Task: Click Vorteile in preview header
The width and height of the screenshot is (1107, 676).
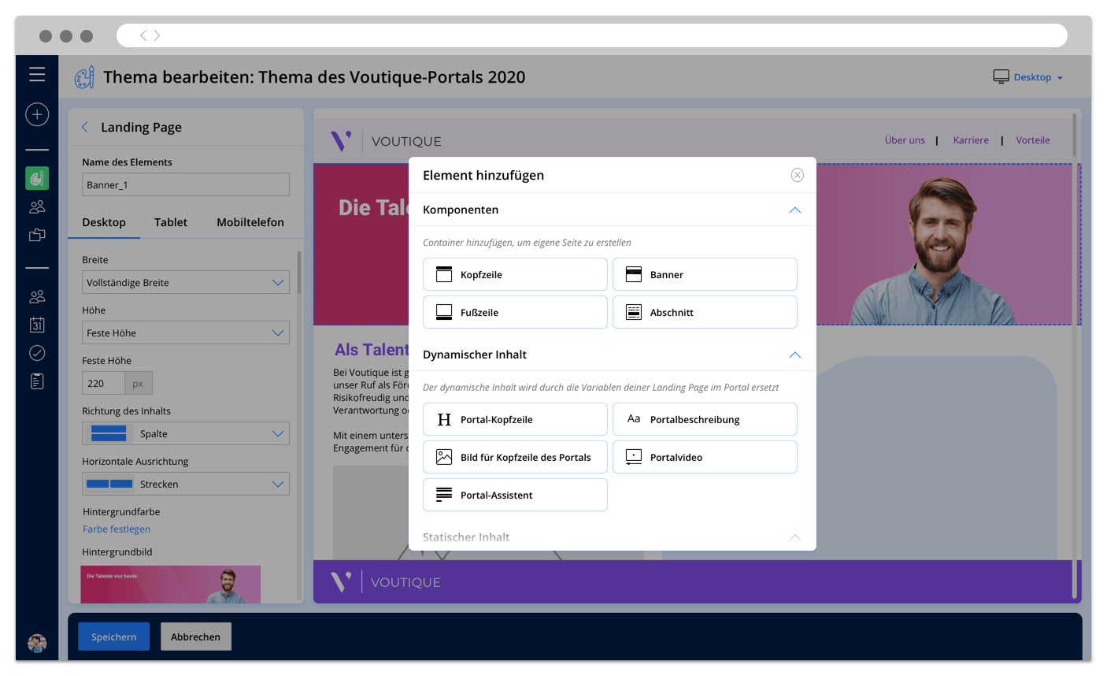Action: [x=1033, y=140]
